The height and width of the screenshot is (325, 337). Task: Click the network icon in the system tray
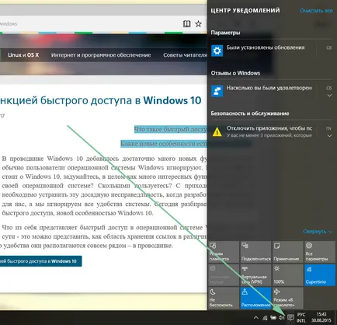coord(265,317)
